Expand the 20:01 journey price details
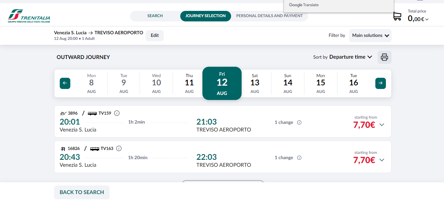The width and height of the screenshot is (444, 201). 382,125
